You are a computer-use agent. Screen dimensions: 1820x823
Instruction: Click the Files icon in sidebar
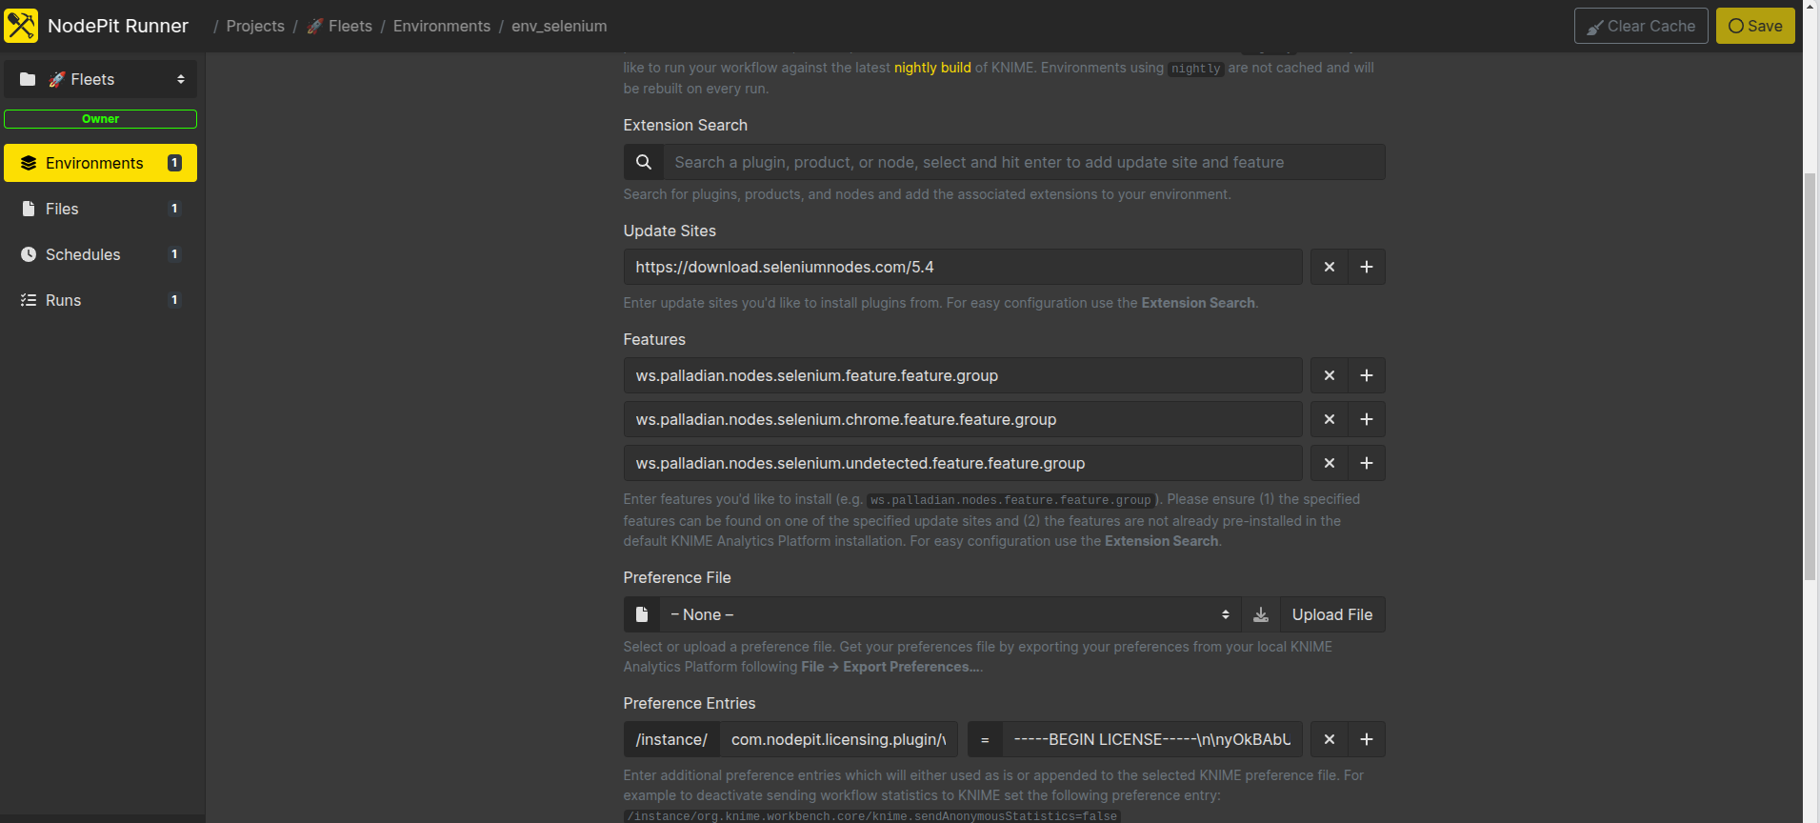pyautogui.click(x=29, y=209)
